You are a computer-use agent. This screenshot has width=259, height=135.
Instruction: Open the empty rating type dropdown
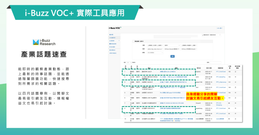point(155,53)
